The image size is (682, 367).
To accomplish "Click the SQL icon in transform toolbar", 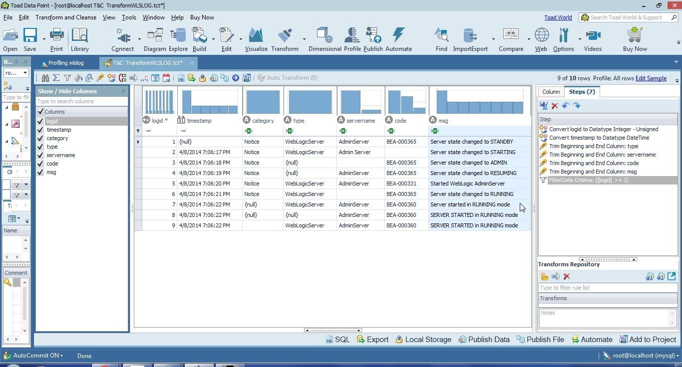I will [x=181, y=78].
